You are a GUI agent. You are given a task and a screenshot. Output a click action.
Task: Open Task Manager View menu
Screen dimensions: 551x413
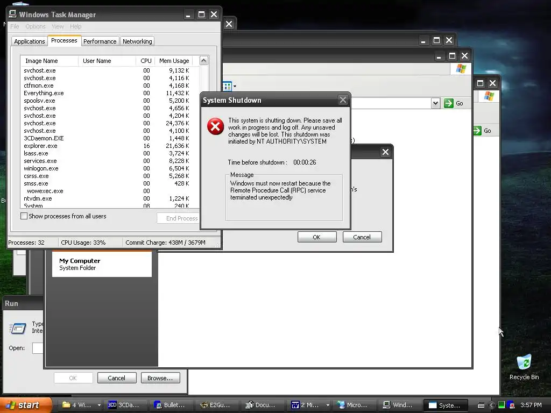[x=58, y=26]
